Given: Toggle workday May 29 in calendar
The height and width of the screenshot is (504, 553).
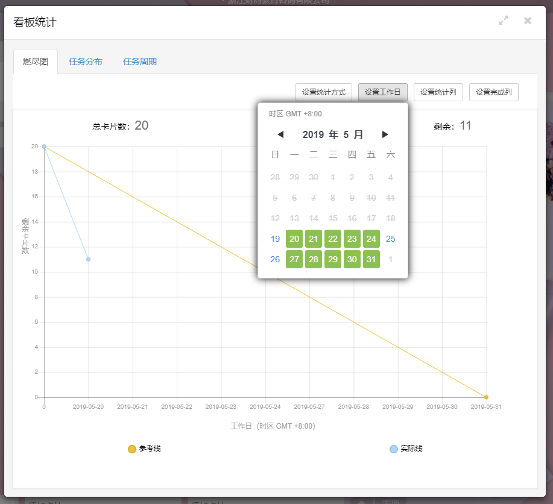Looking at the screenshot, I should 332,259.
